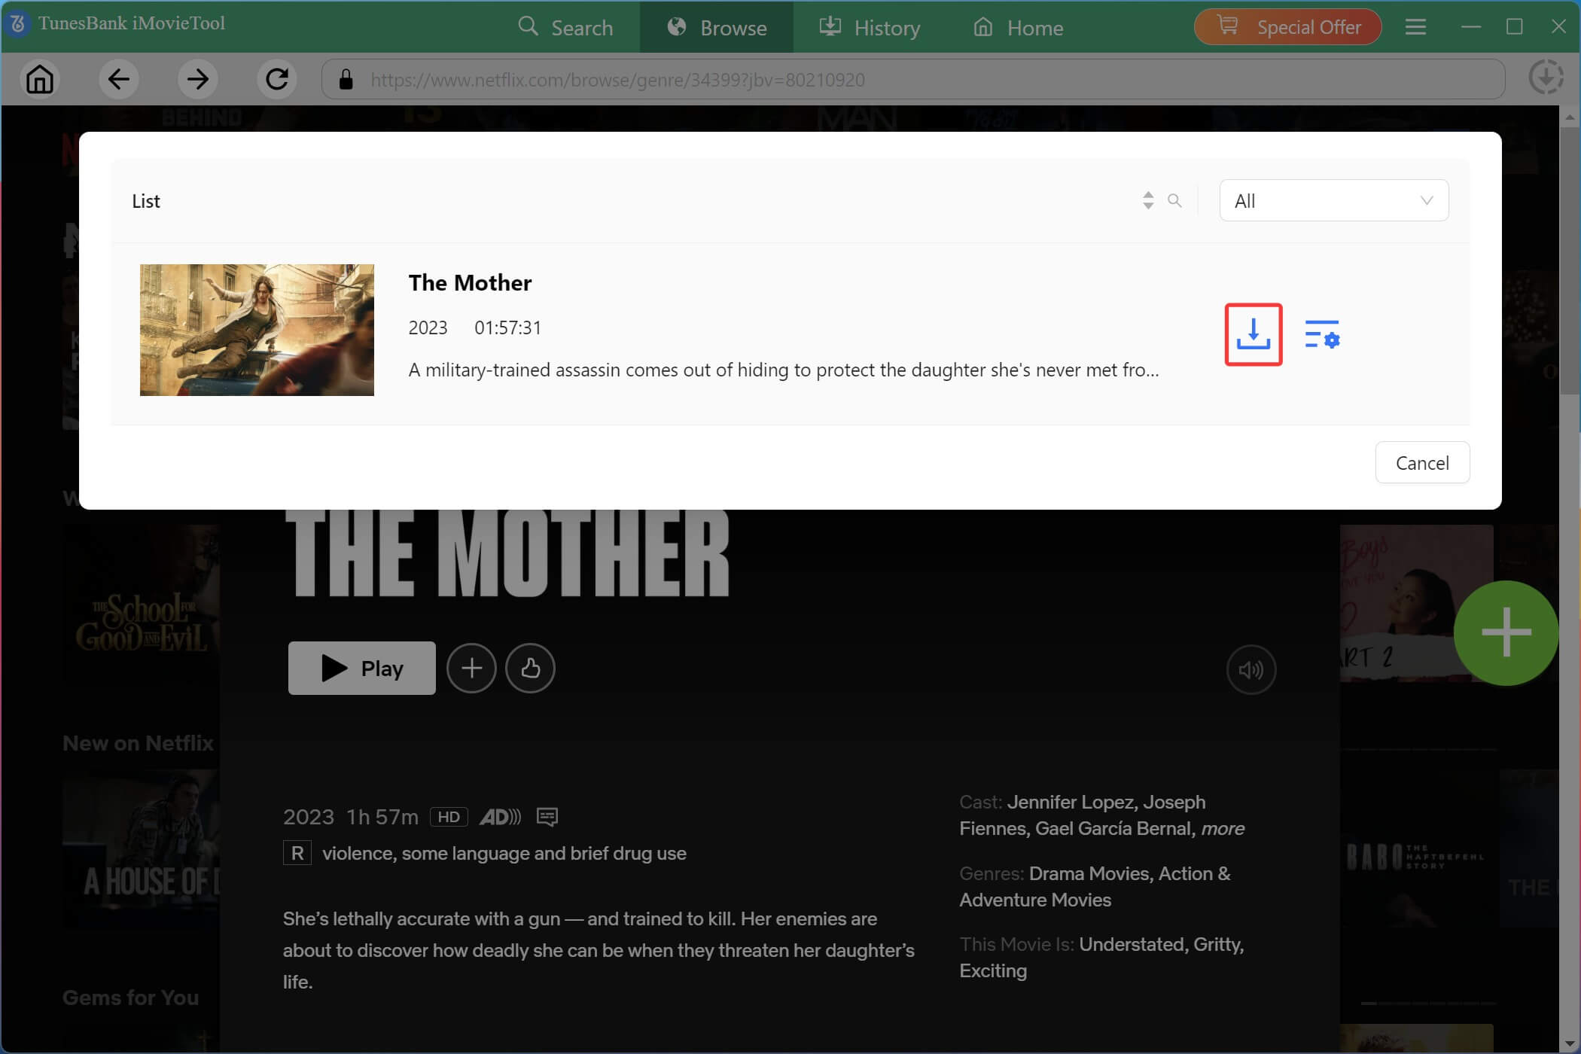Viewport: 1581px width, 1054px height.
Task: Click the Cancel button in the dialog
Action: [x=1422, y=462]
